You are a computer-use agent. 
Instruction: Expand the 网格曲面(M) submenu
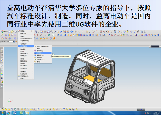pos(26,61)
